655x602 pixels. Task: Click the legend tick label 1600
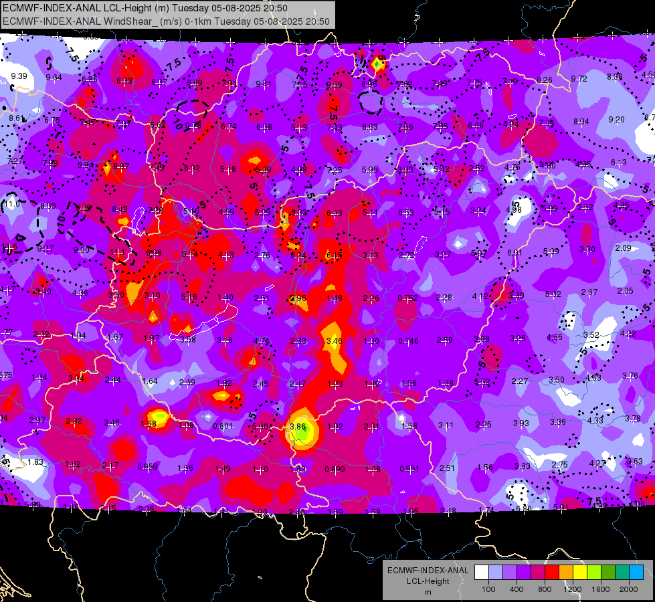601,589
